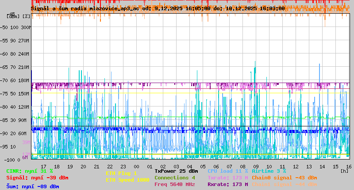
Task: Click the pink Txrate legend label
Action: (x=228, y=178)
